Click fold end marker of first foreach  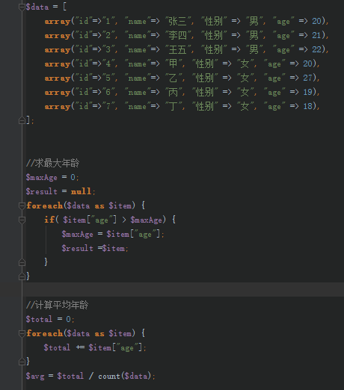click(22, 276)
